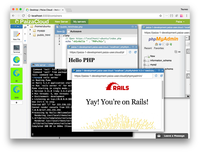Select the mysql database

[153, 65]
